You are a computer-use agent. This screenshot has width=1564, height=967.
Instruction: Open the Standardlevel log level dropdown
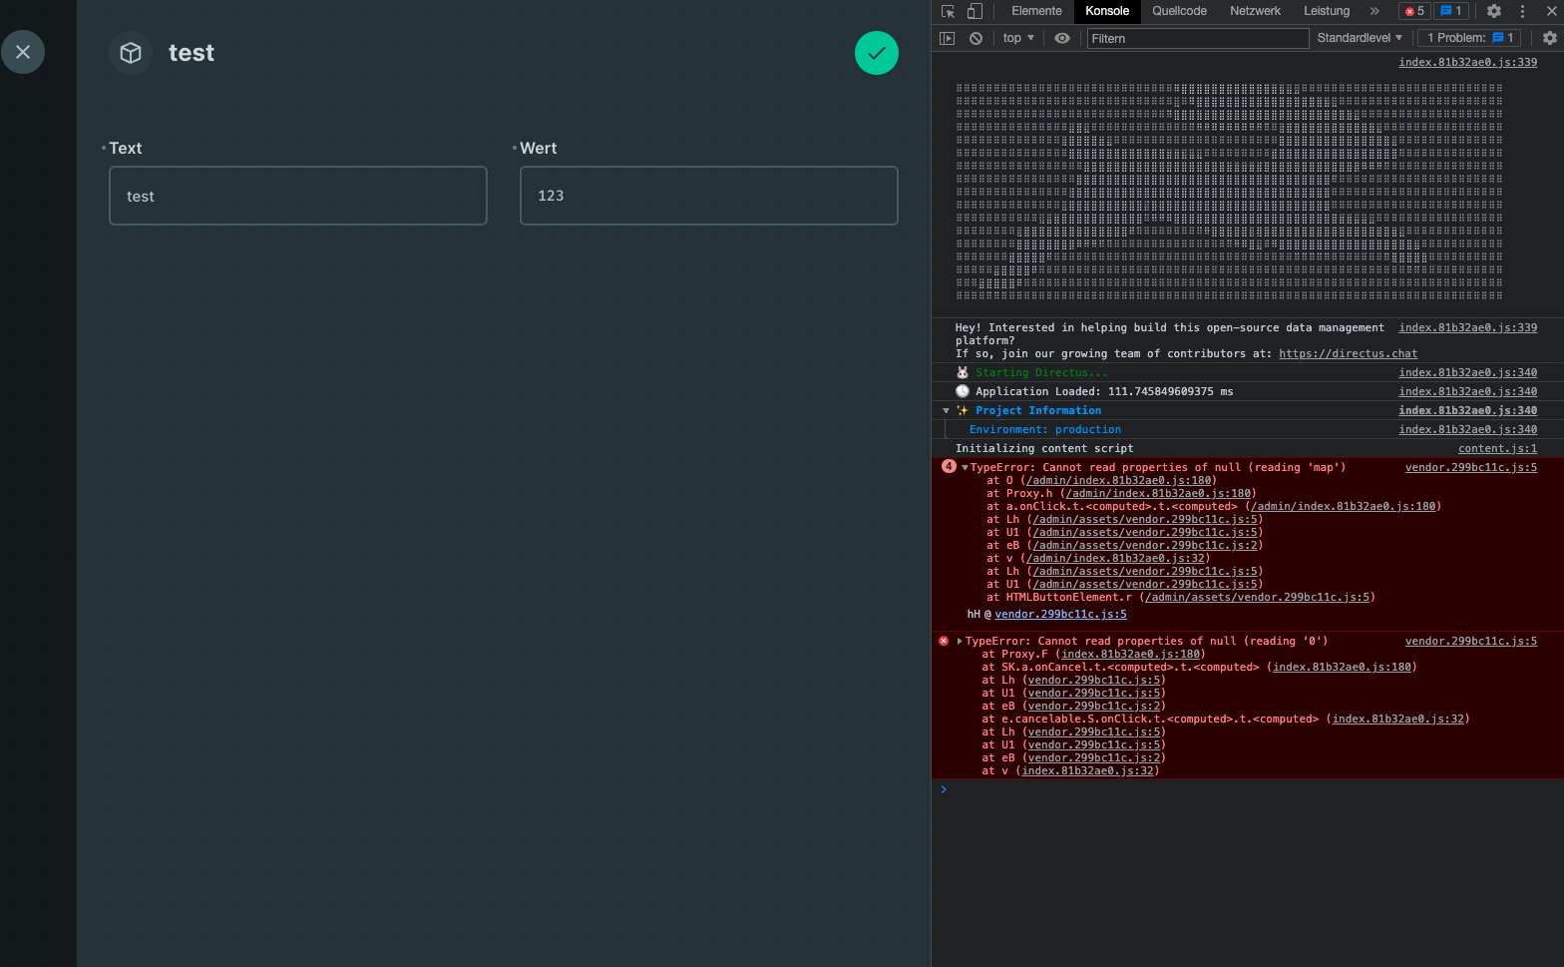pyautogui.click(x=1360, y=38)
